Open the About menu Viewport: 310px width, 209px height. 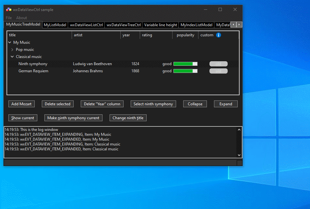click(x=21, y=18)
